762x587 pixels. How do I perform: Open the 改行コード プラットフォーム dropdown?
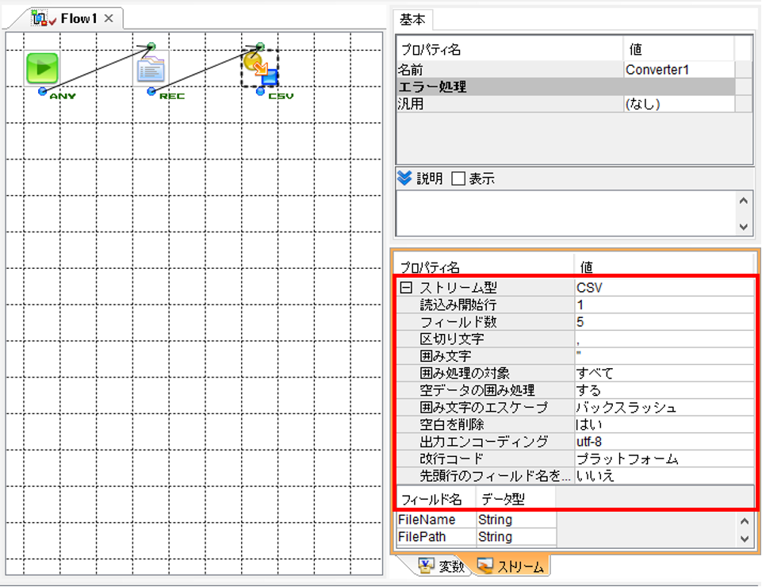[x=664, y=458]
